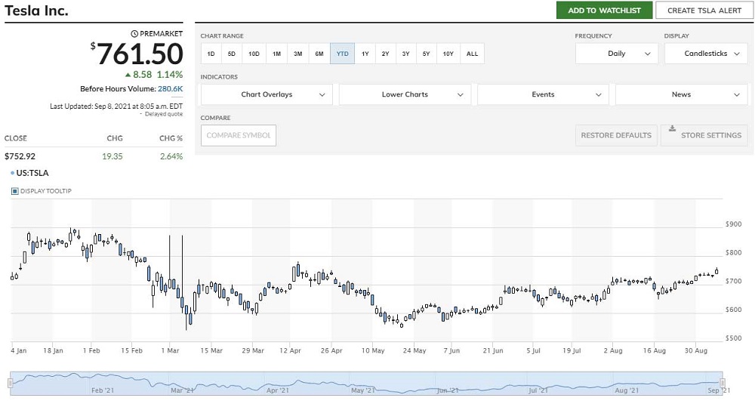Select the 2Y chart range
This screenshot has height=404, width=755.
pos(385,54)
